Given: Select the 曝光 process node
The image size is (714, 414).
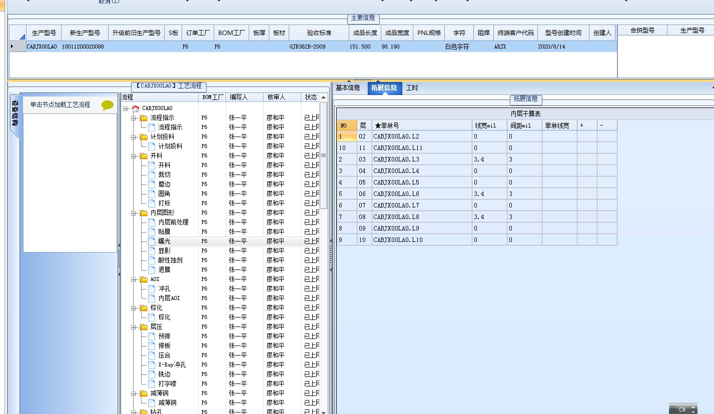Looking at the screenshot, I should click(x=165, y=241).
